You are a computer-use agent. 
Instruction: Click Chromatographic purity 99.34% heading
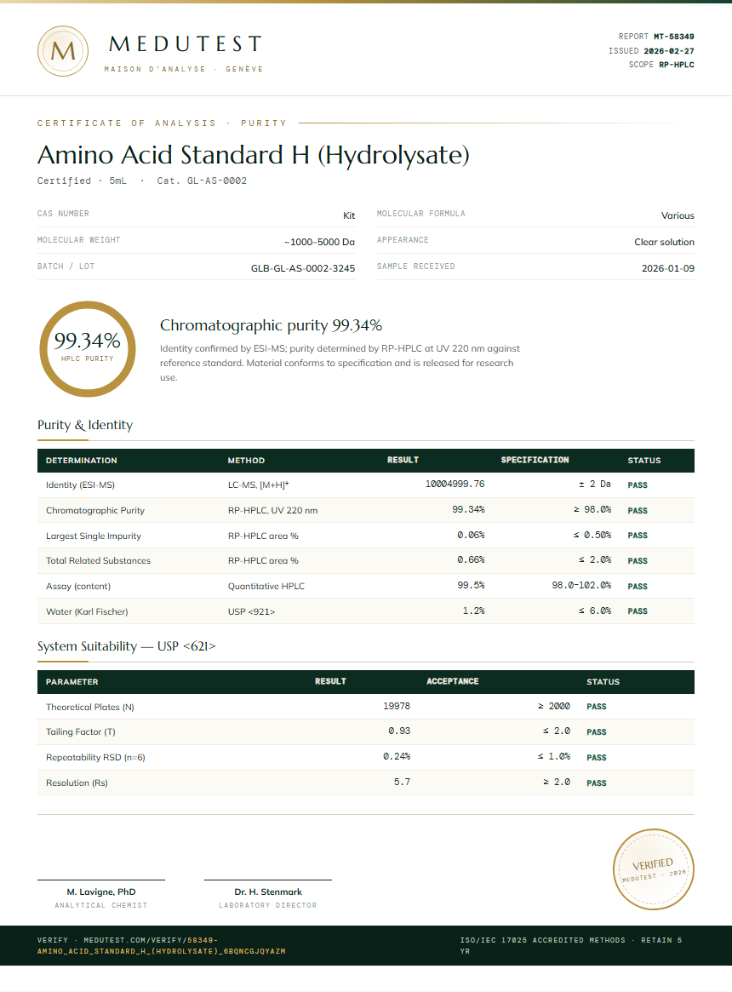point(271,325)
